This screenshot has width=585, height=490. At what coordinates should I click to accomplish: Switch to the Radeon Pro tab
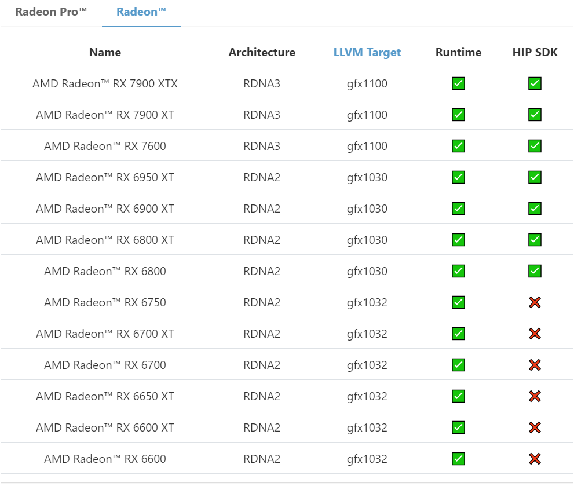pos(51,12)
